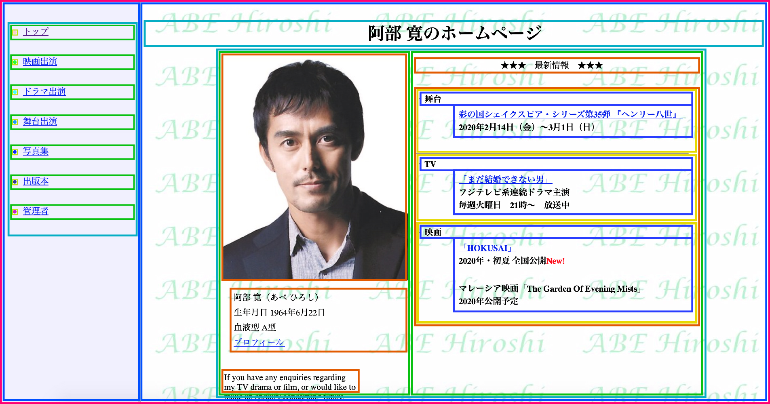
Task: Click the navy bullet icon next to 出版本
Action: [15, 181]
